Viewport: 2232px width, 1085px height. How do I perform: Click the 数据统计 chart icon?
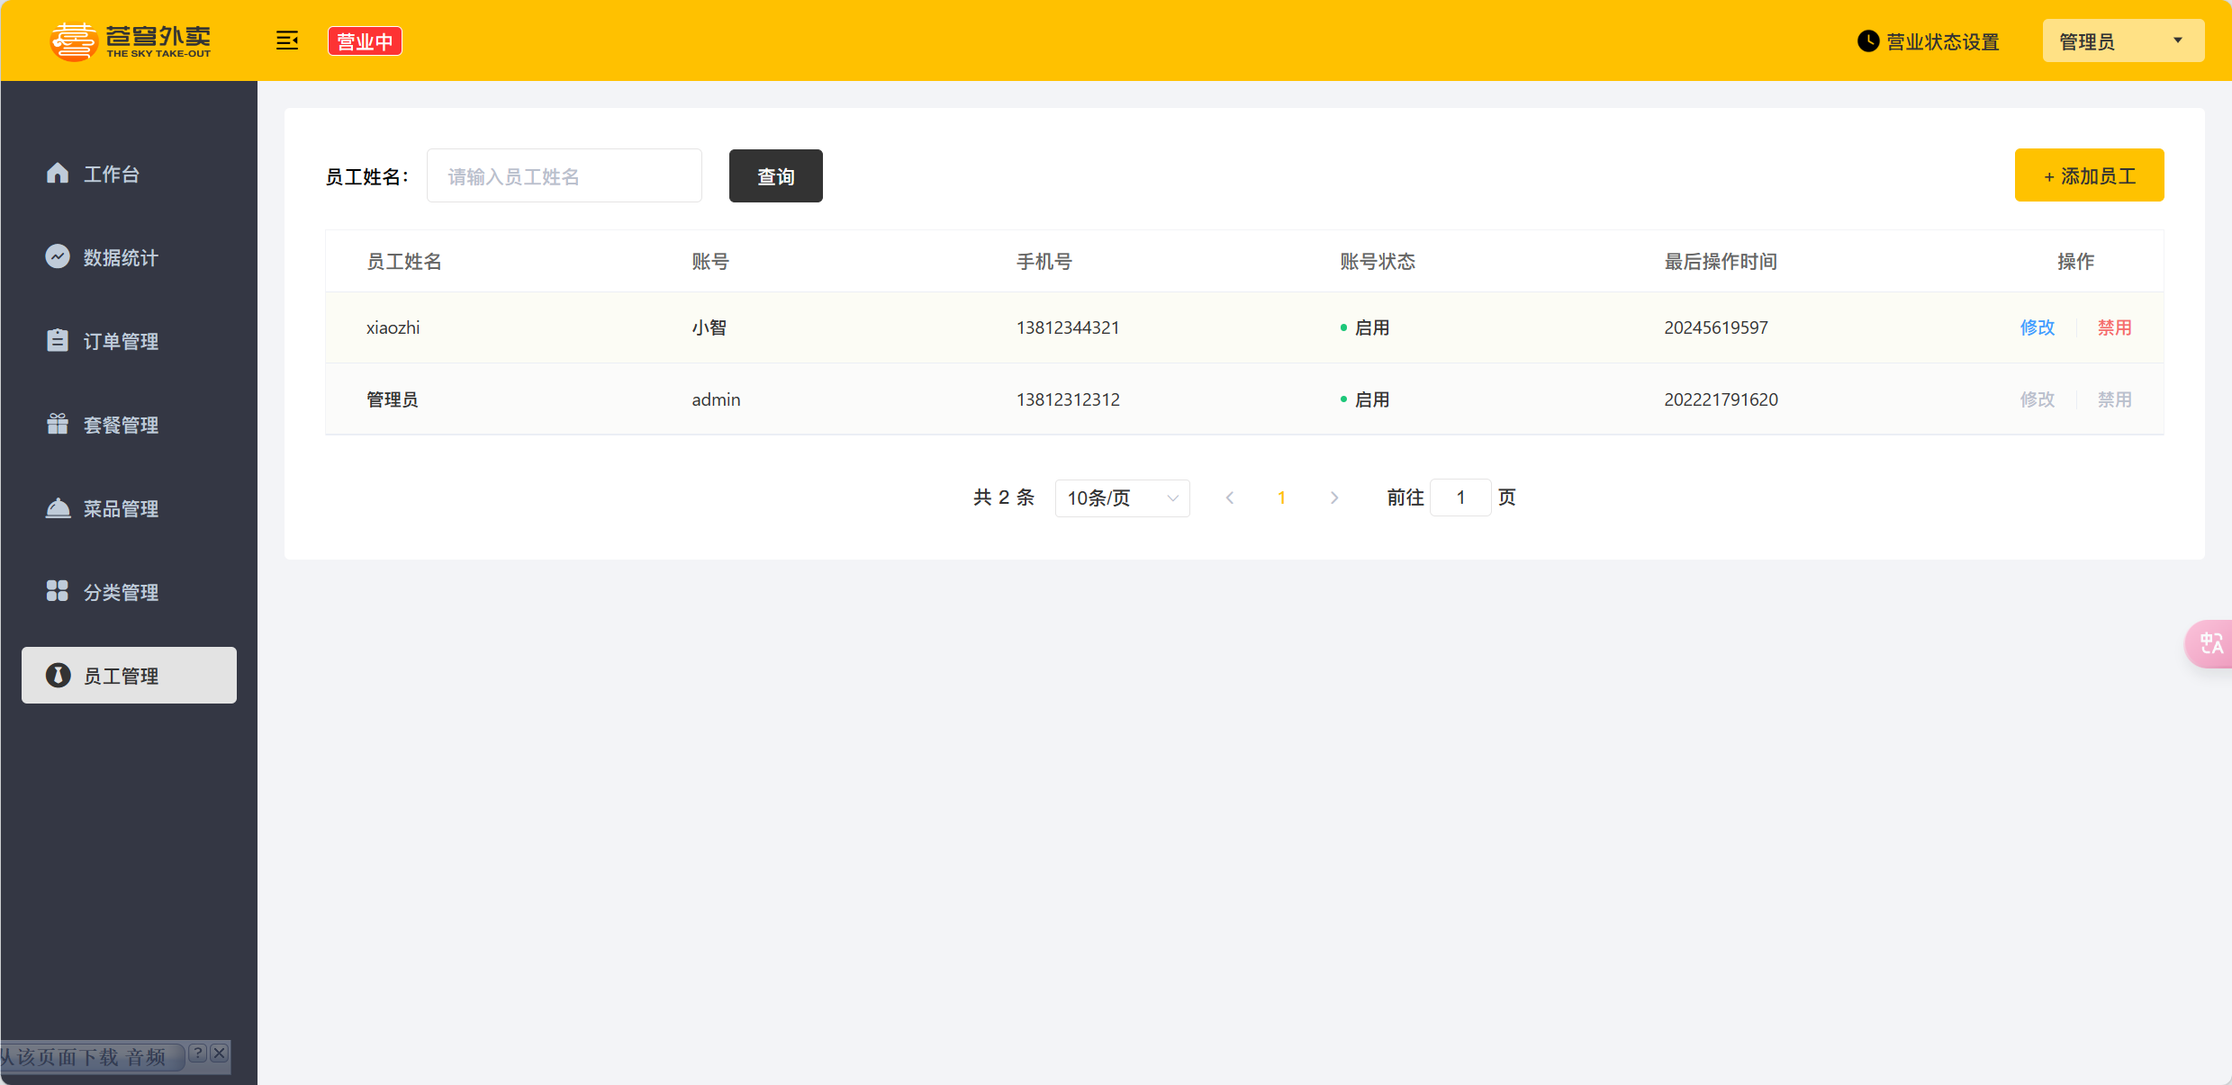pyautogui.click(x=58, y=256)
